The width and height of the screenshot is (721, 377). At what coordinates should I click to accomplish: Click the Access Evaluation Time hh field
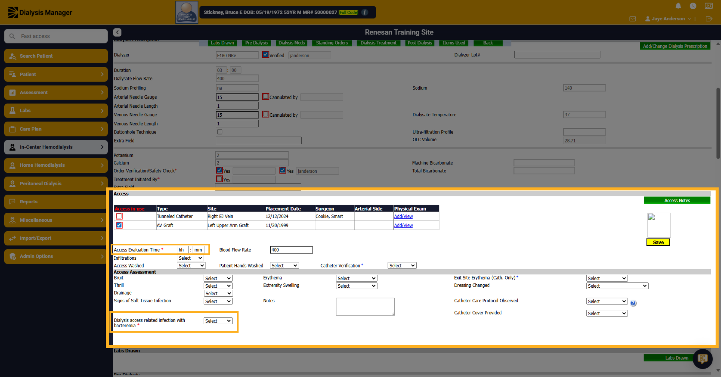pos(182,250)
